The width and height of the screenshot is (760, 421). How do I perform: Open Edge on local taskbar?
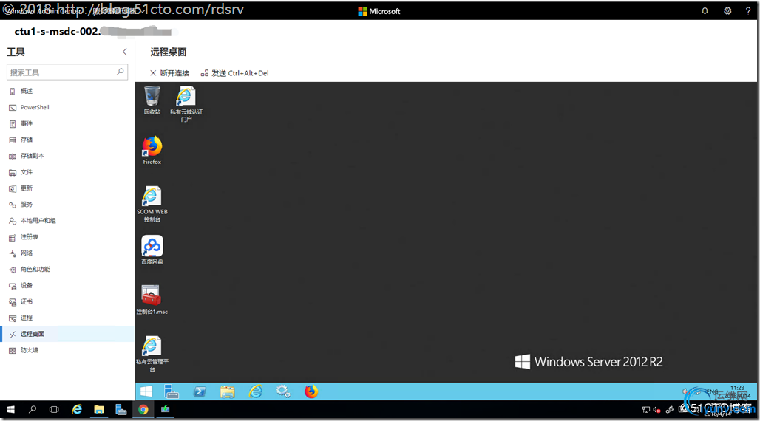[77, 410]
